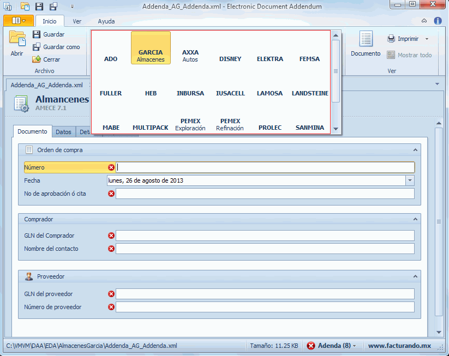Click the error icon beside Número
449x356 pixels.
[x=111, y=167]
